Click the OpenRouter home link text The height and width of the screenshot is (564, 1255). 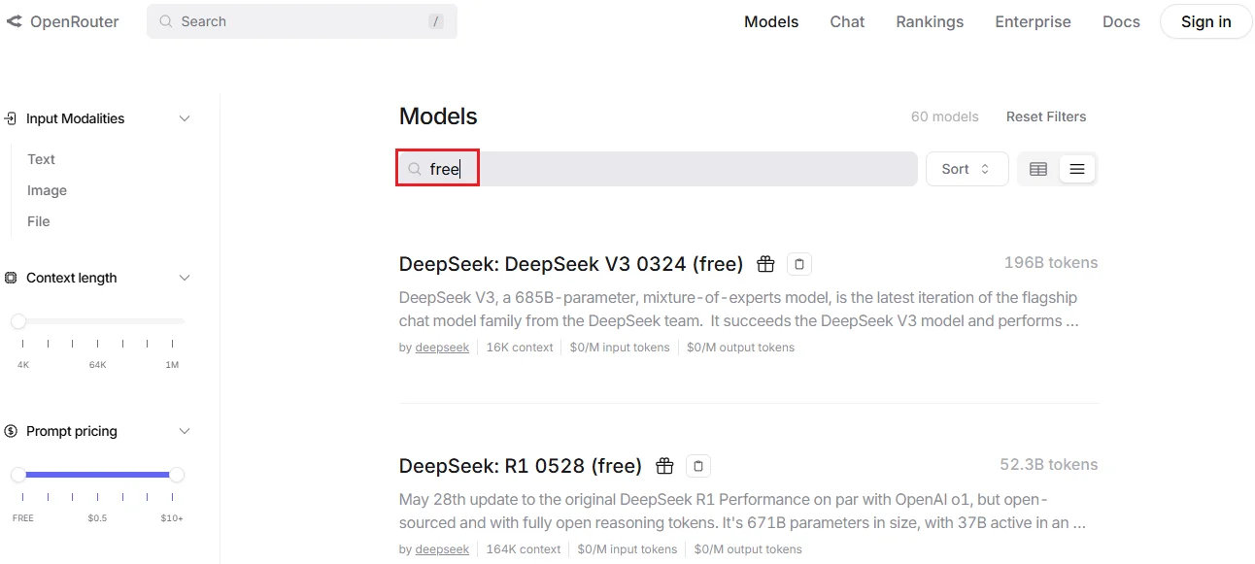click(x=75, y=21)
